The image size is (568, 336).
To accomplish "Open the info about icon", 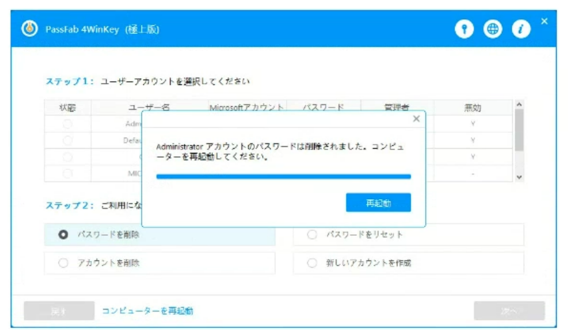I will pos(521,29).
